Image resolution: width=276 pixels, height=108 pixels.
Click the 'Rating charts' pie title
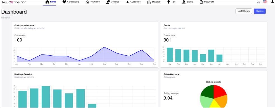214,82
